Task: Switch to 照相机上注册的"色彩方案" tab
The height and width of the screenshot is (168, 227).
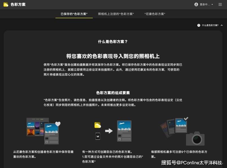Action: (x=116, y=14)
